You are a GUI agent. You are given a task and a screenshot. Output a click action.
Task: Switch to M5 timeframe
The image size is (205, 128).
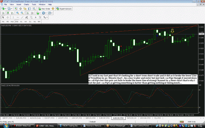pyautogui.click(x=8, y=22)
